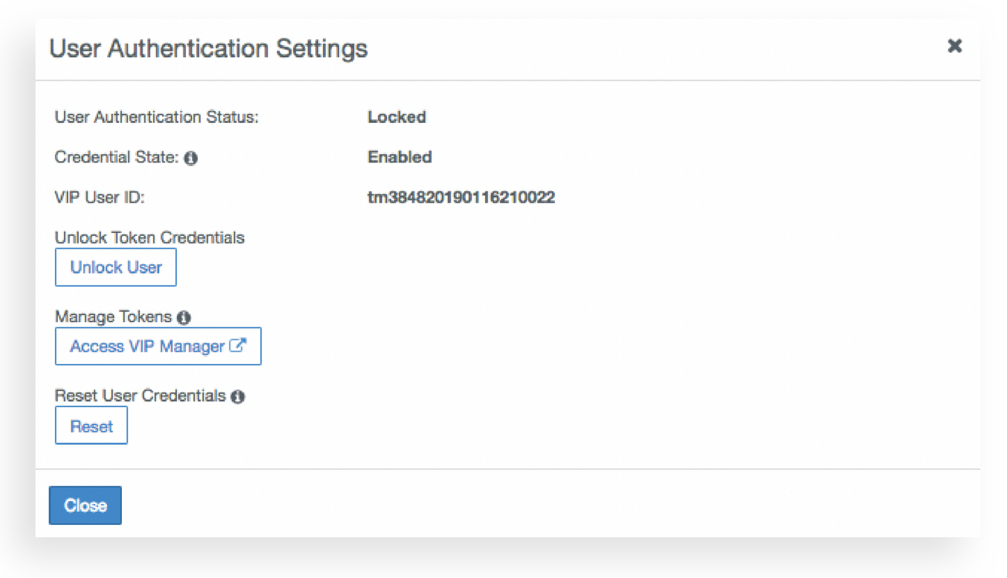Click the info icon beside Credential State
The height and width of the screenshot is (578, 1007).
191,158
